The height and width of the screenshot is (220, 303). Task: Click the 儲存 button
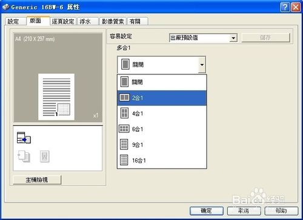tap(265, 37)
